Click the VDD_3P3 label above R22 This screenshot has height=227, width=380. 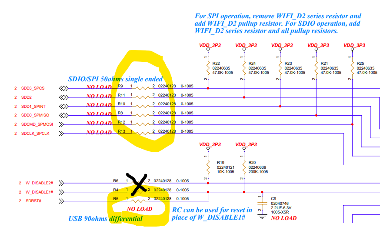(x=210, y=45)
